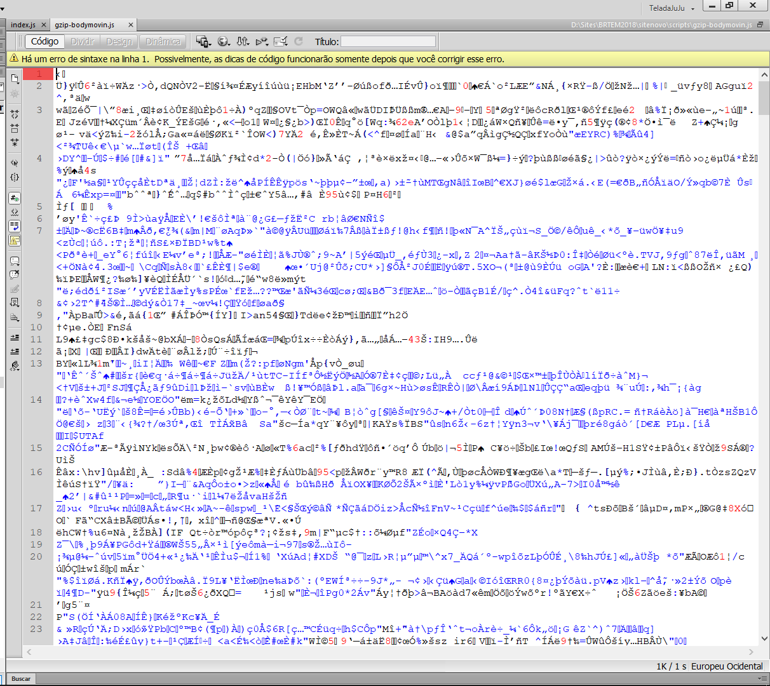Click the Remove Comment icon
The width and height of the screenshot is (770, 686).
pos(15,274)
